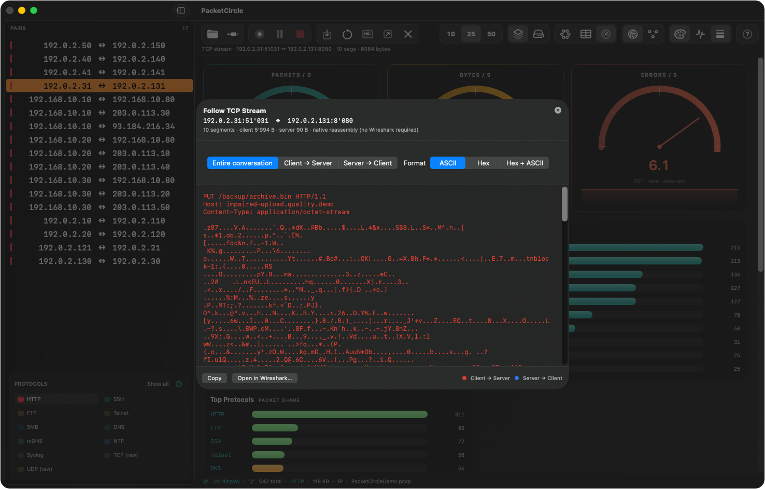This screenshot has width=765, height=489.
Task: Select the 10 segment in the toolbar
Action: click(x=451, y=34)
